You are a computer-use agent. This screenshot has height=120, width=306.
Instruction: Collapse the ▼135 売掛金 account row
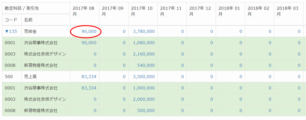pos(11,31)
